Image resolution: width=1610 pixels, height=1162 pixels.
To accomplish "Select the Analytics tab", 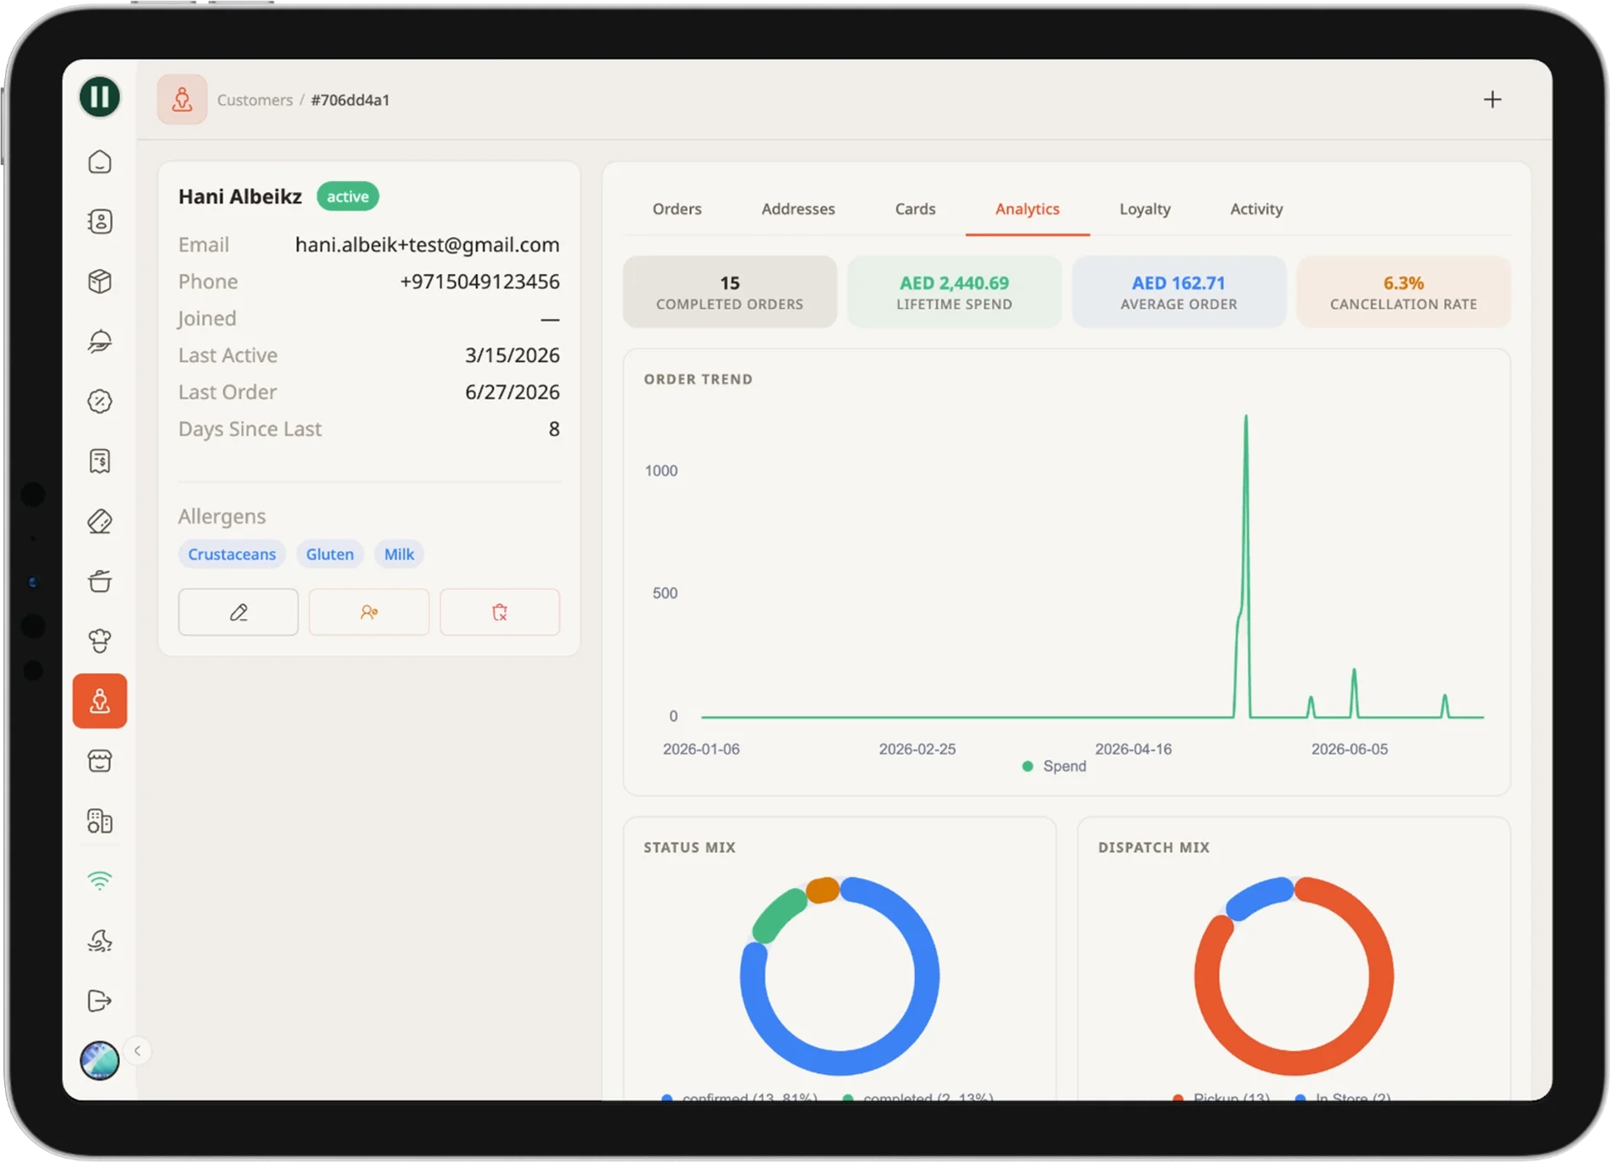I will pyautogui.click(x=1027, y=209).
